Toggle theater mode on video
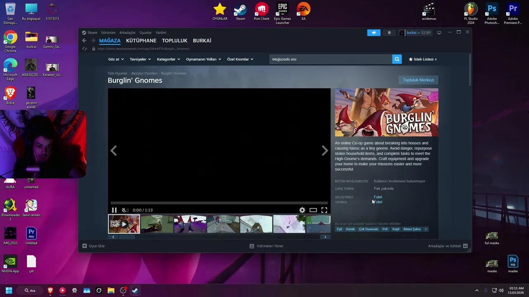The width and height of the screenshot is (529, 297). tap(313, 210)
